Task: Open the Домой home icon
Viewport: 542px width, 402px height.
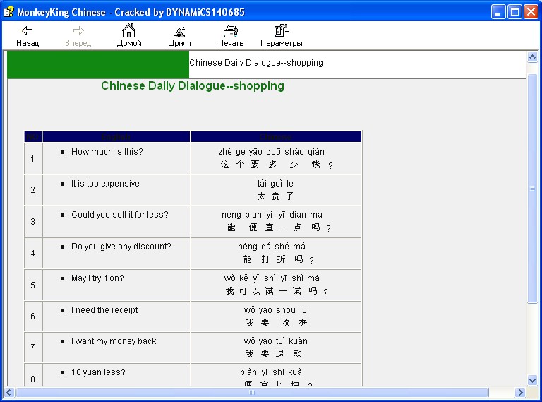Action: [128, 30]
